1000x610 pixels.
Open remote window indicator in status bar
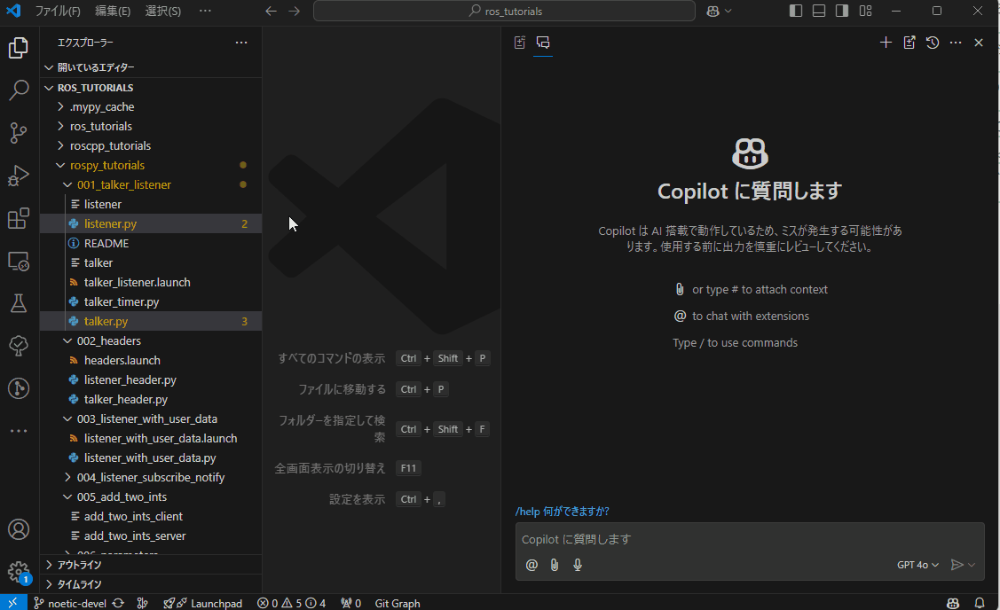(13, 603)
